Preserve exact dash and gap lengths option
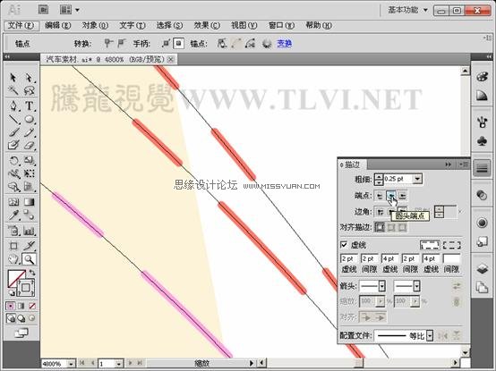The width and height of the screenshot is (496, 371). 430,245
